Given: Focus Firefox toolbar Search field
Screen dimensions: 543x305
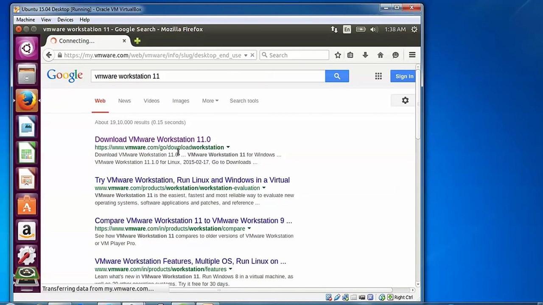Looking at the screenshot, I should pos(294,55).
